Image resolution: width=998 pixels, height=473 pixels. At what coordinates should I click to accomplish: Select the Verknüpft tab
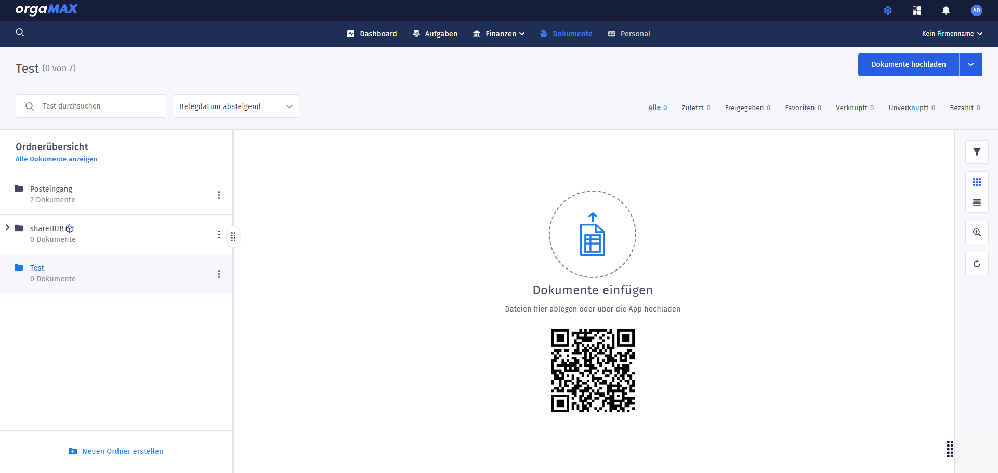(855, 107)
